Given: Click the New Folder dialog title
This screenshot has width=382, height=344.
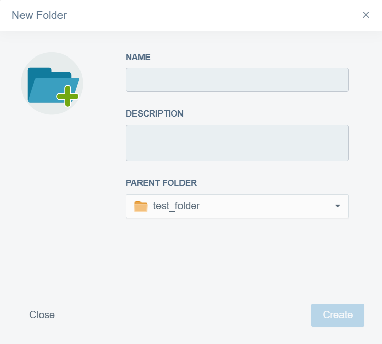Looking at the screenshot, I should point(39,15).
